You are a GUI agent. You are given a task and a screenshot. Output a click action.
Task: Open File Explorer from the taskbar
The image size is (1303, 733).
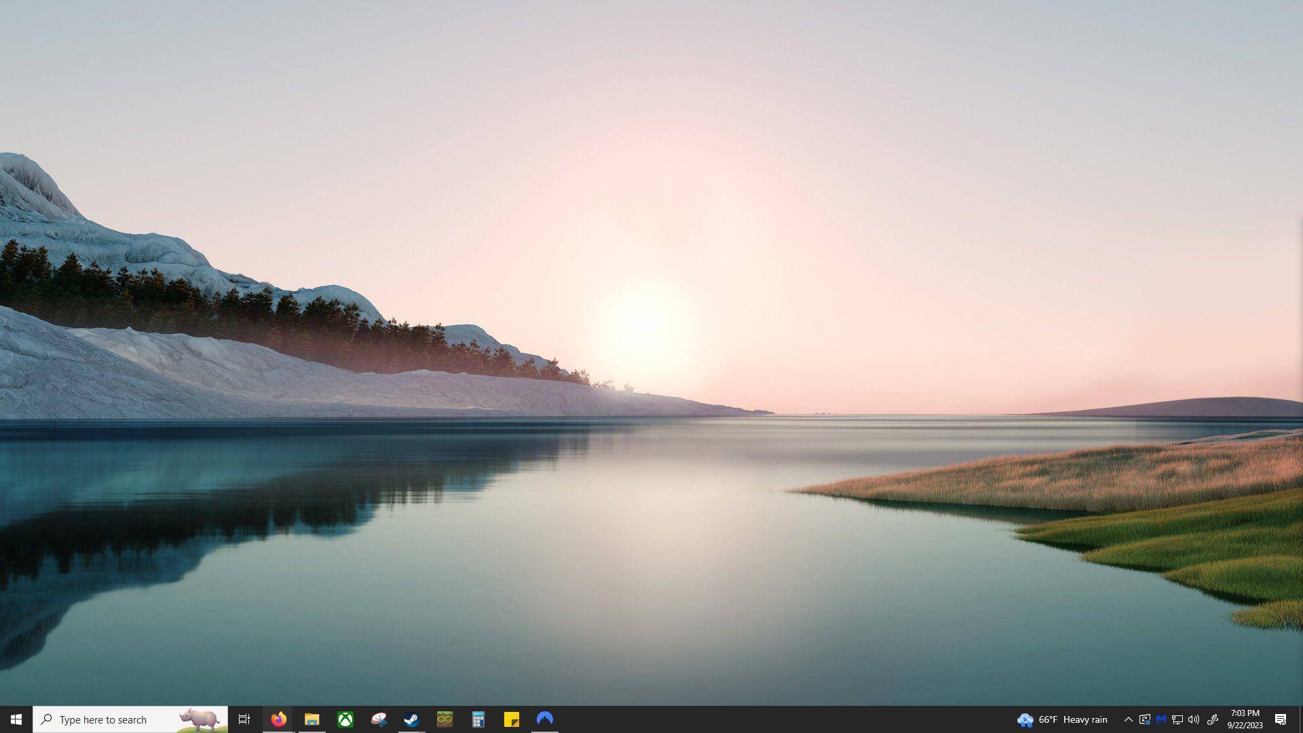[x=311, y=719]
